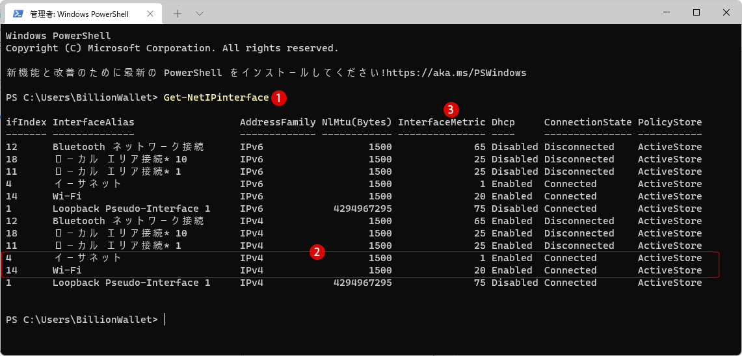This screenshot has width=742, height=356.
Task: Select the IPv4 Wi-Fi row alias
Action: [67, 270]
